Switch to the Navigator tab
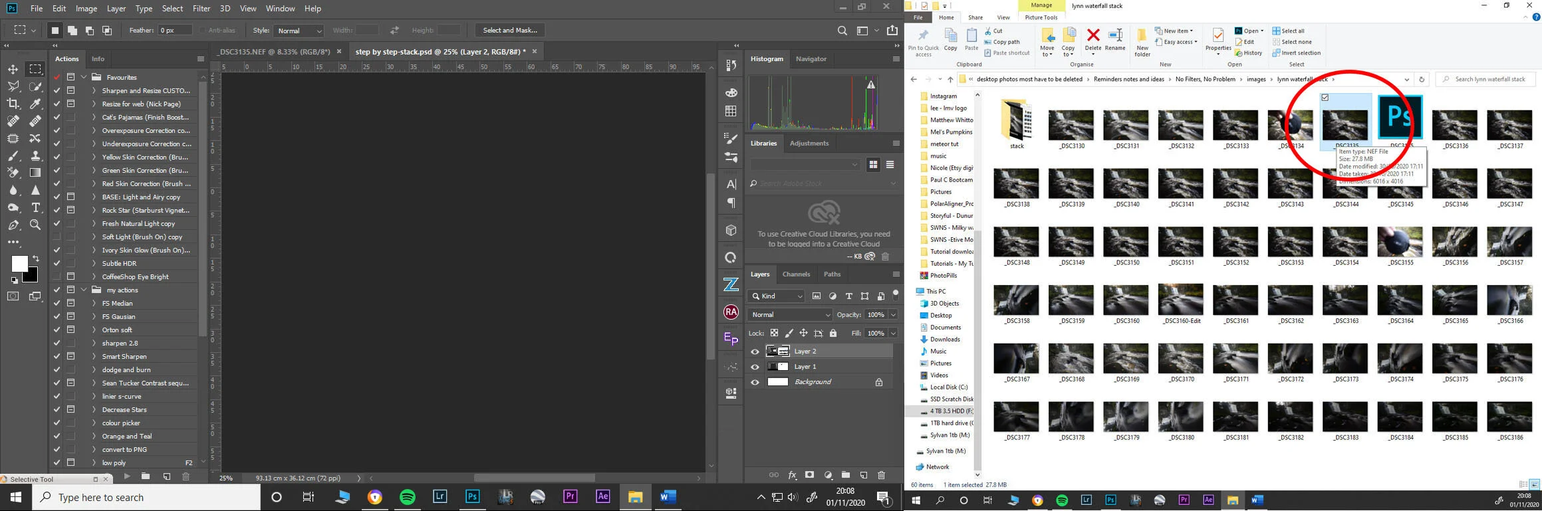This screenshot has width=1542, height=511. (811, 58)
